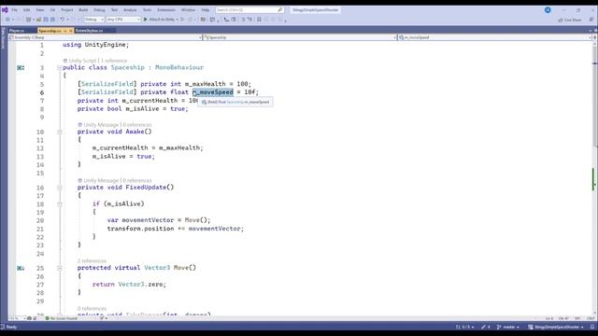This screenshot has height=336, width=598.
Task: Open the View menu
Action: [x=39, y=10]
